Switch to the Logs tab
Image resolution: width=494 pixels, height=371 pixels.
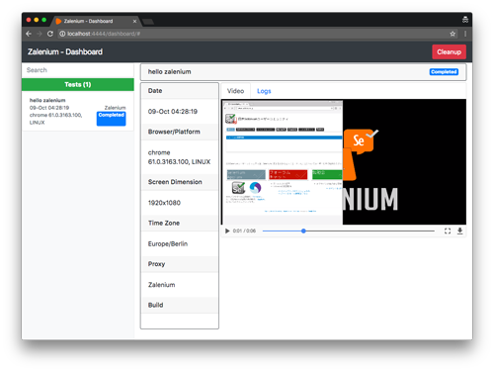tap(264, 91)
